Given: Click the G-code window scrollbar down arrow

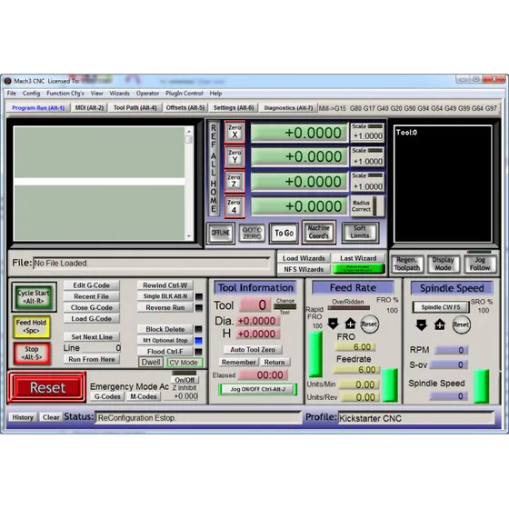Looking at the screenshot, I should (189, 236).
